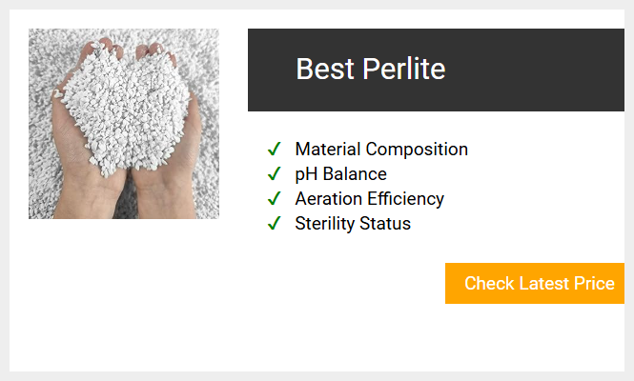
Task: Select the Aeration Efficiency feature text
Action: tap(370, 199)
